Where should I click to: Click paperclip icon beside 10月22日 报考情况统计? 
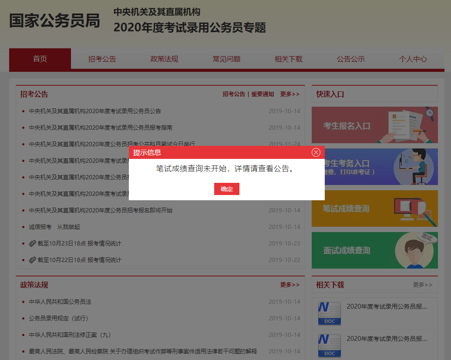click(x=33, y=260)
